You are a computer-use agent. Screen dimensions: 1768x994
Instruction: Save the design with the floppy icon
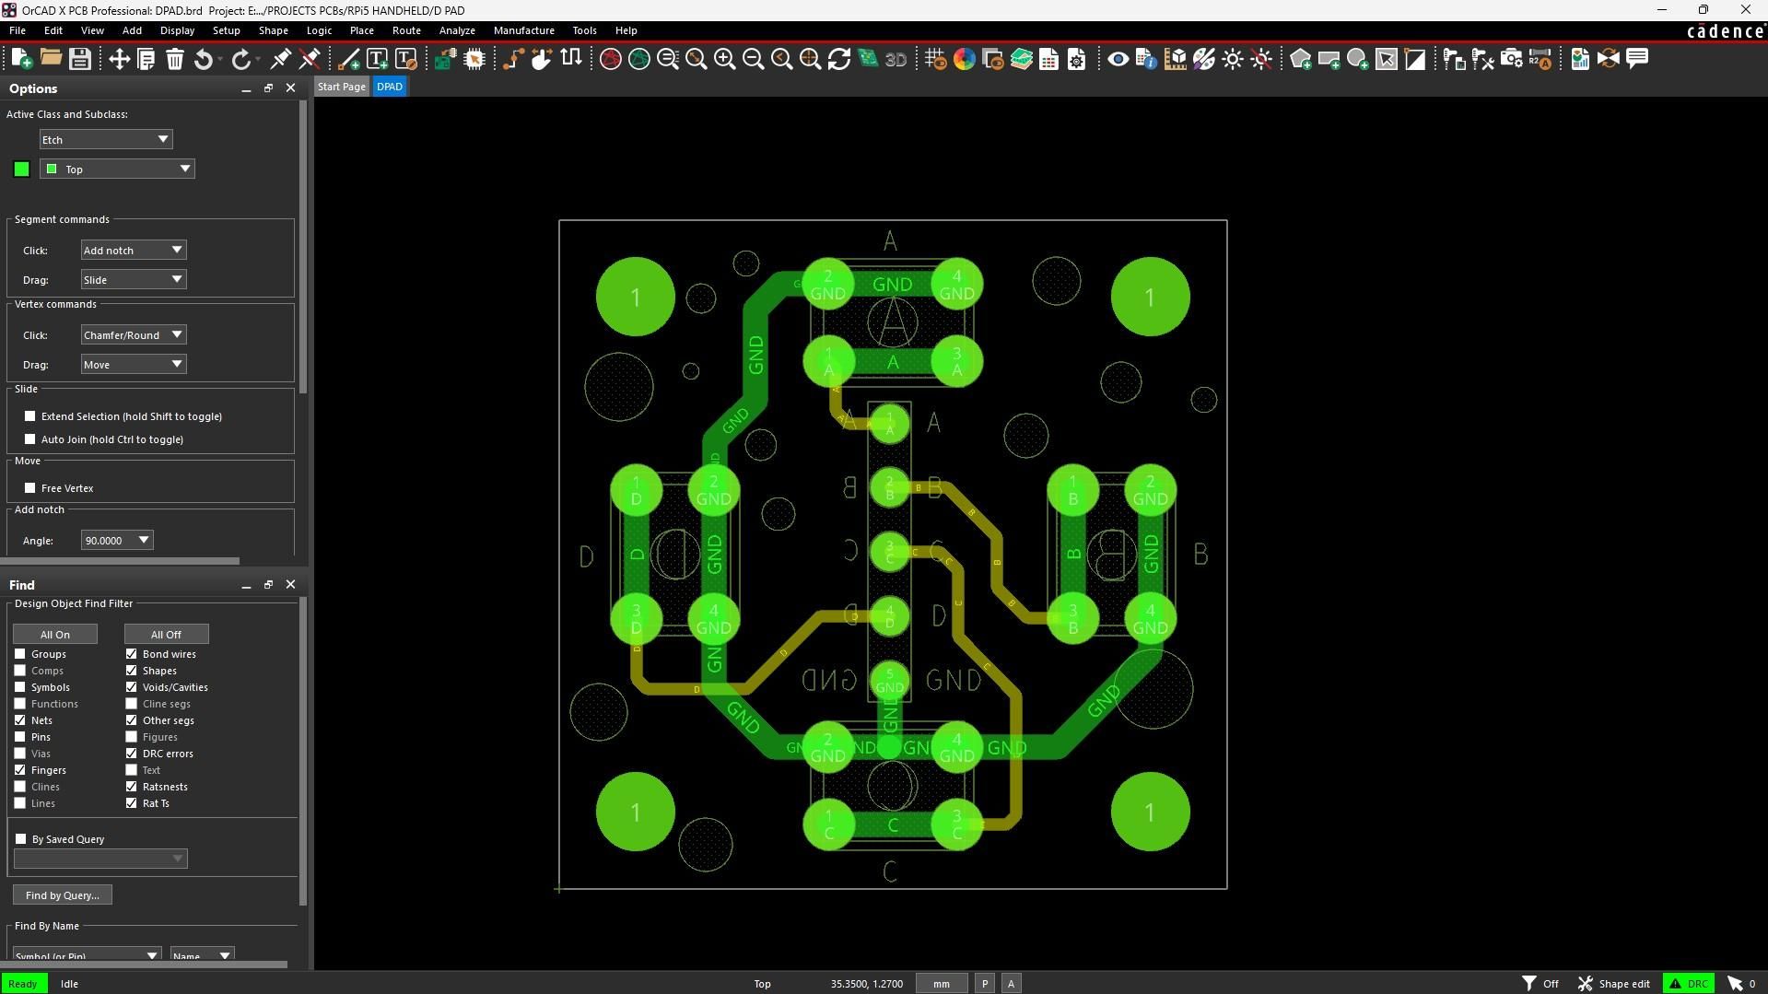[80, 59]
